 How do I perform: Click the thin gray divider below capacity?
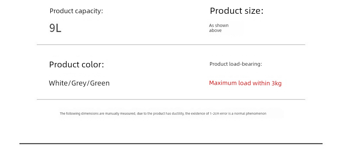(x=171, y=45)
